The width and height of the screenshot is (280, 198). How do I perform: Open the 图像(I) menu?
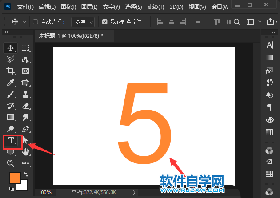tap(68, 7)
